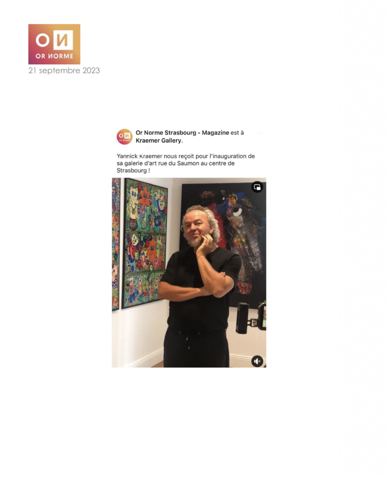
Task: Click the picture-in-picture icon on the video
Action: 257,187
